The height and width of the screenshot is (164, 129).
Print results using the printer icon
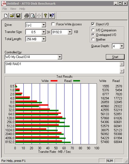click(x=27, y=16)
